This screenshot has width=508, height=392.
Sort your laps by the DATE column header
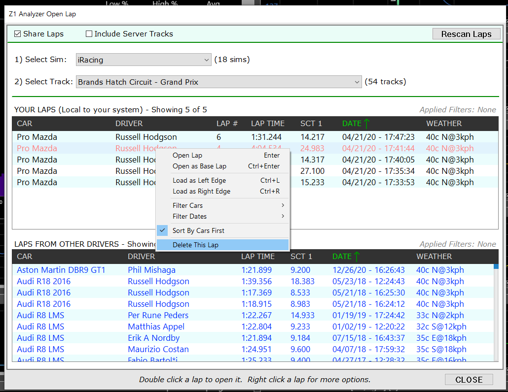356,124
